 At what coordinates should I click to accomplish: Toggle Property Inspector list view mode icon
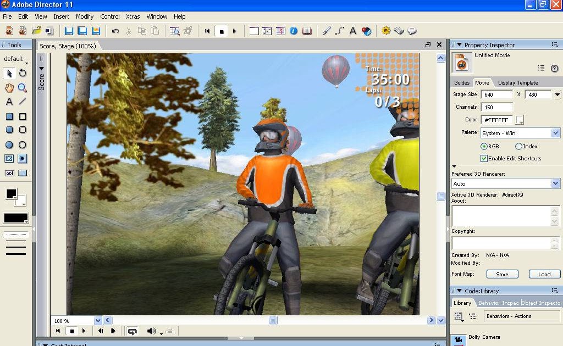[541, 68]
